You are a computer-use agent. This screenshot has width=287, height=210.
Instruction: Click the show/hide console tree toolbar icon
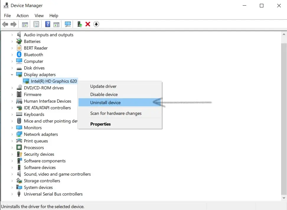click(x=25, y=24)
